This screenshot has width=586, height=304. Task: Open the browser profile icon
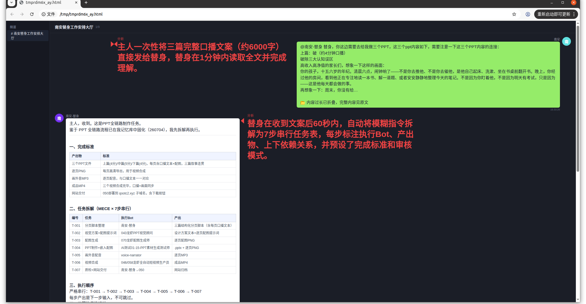(x=528, y=14)
